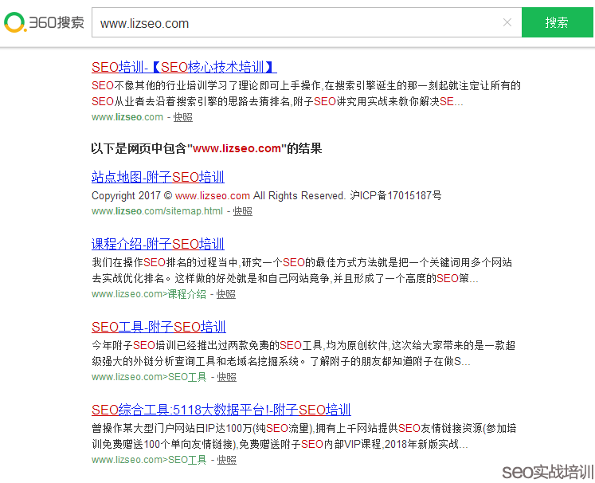This screenshot has height=483, width=595.
Task: Open 快照 for the first www.lizseo.com result
Action: (x=183, y=117)
